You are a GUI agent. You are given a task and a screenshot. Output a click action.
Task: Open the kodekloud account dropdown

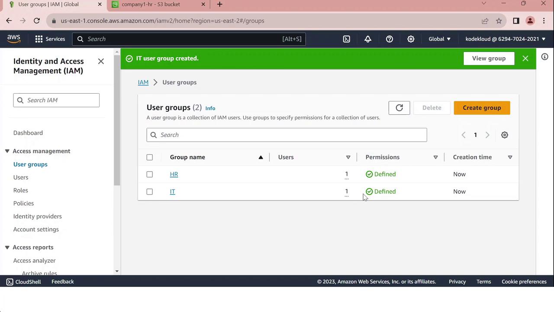click(x=506, y=39)
